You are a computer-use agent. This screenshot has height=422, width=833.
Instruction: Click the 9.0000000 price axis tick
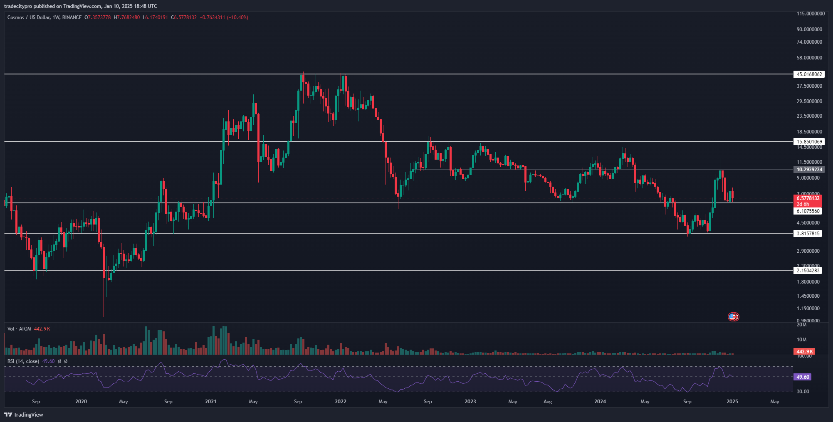(x=808, y=178)
